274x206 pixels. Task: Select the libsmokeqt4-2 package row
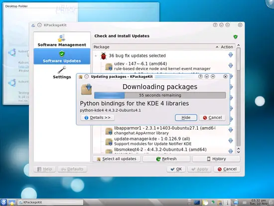pos(164,151)
